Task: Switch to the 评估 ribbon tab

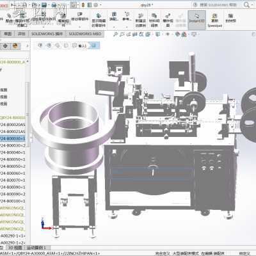Action: pyautogui.click(x=21, y=34)
